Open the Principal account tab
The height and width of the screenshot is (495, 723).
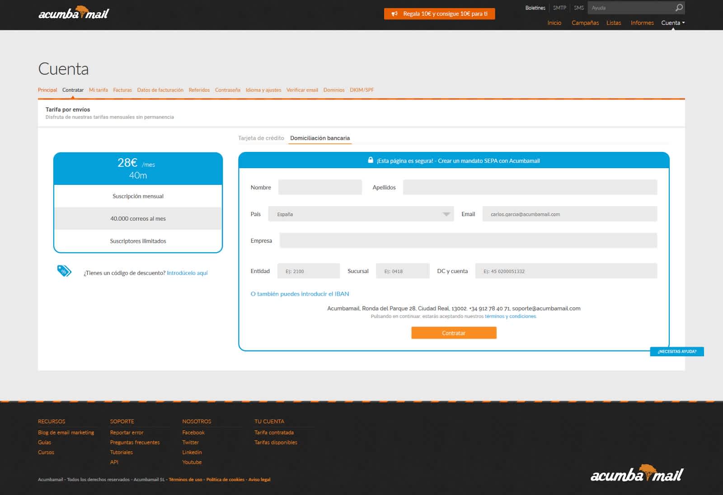click(47, 90)
